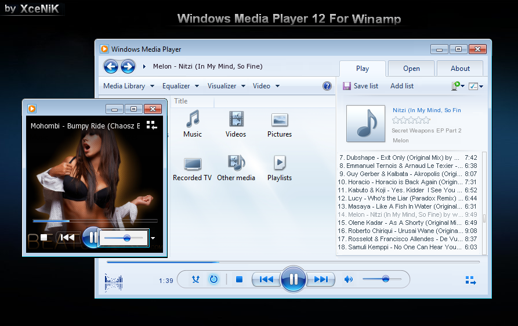Image resolution: width=518 pixels, height=326 pixels.
Task: Toggle repeat in main player controls
Action: click(x=213, y=280)
